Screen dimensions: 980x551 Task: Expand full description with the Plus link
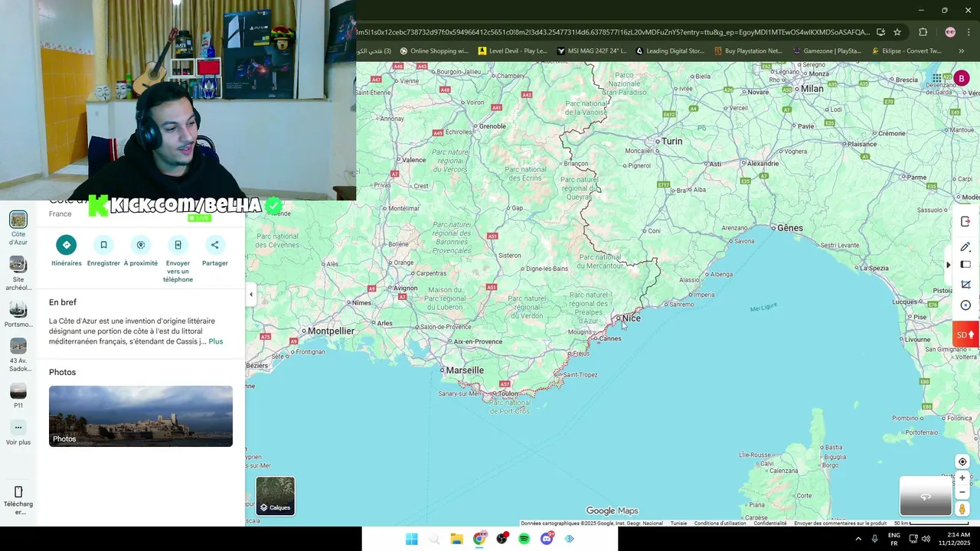click(x=216, y=341)
